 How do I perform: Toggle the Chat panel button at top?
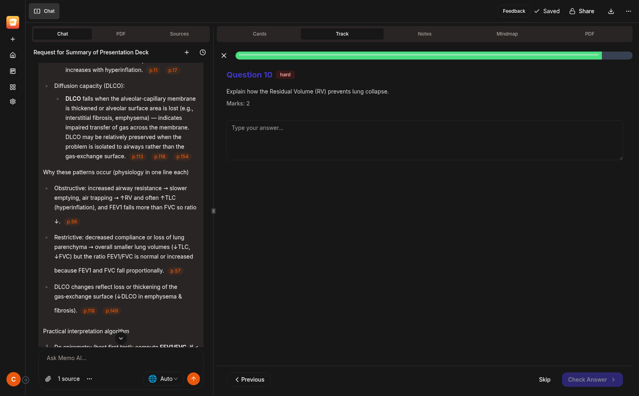(44, 11)
